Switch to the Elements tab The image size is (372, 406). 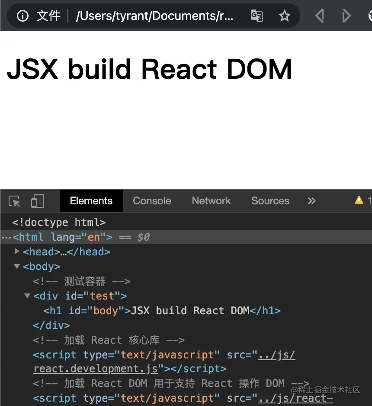tap(91, 201)
